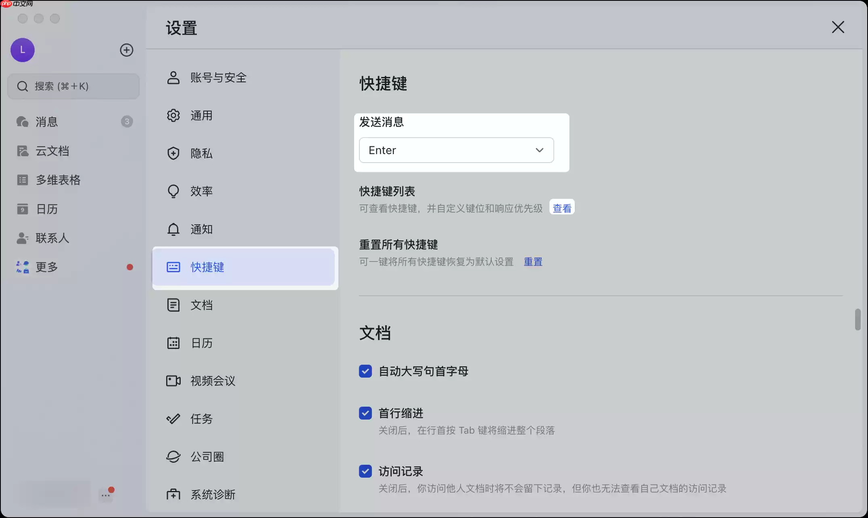Open 联系人 (Contacts) in sidebar
The width and height of the screenshot is (868, 518).
tap(52, 238)
